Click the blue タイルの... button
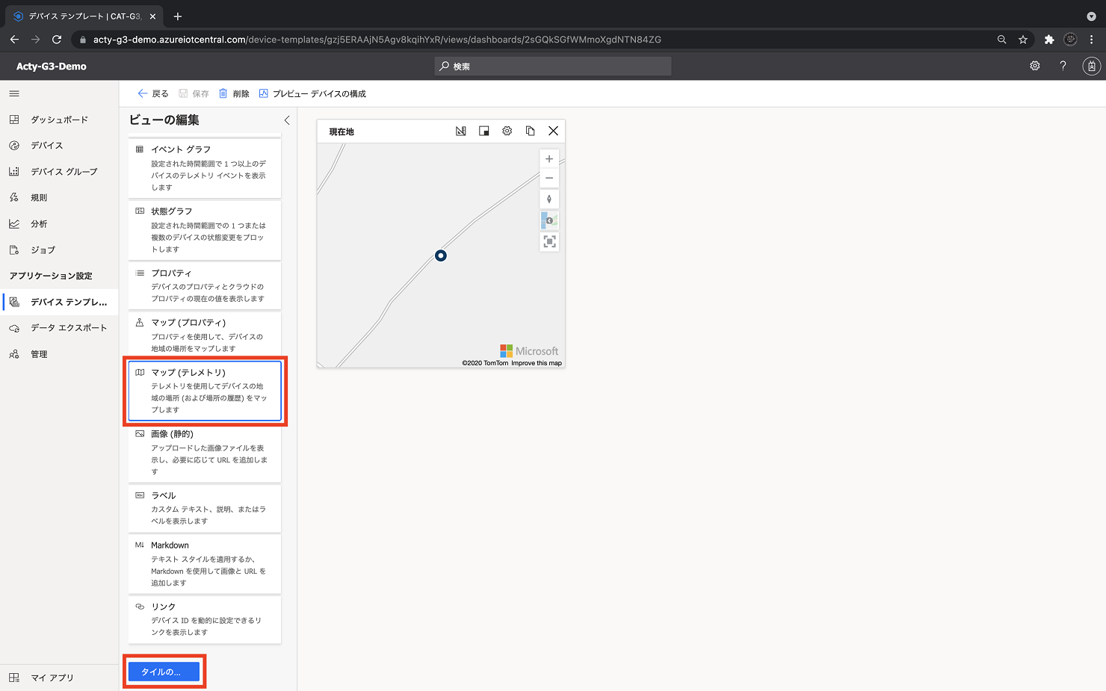Image resolution: width=1106 pixels, height=691 pixels. 164,672
